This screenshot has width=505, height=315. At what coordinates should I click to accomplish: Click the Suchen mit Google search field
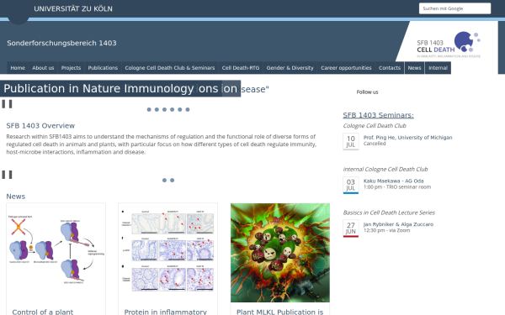click(x=454, y=8)
